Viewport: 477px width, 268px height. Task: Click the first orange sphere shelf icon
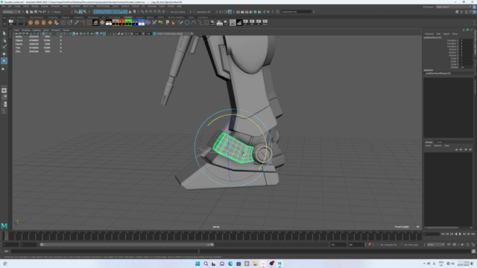[31, 22]
